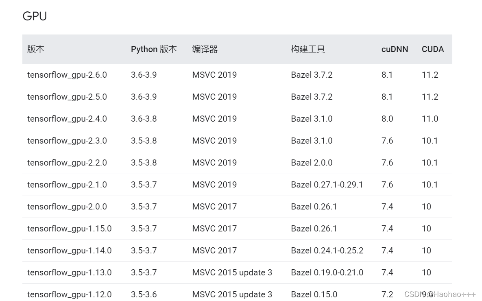Click Bazel 3.7.2 in the tensorflow_gpu-2.6.0 row
The image size is (482, 301).
point(312,75)
